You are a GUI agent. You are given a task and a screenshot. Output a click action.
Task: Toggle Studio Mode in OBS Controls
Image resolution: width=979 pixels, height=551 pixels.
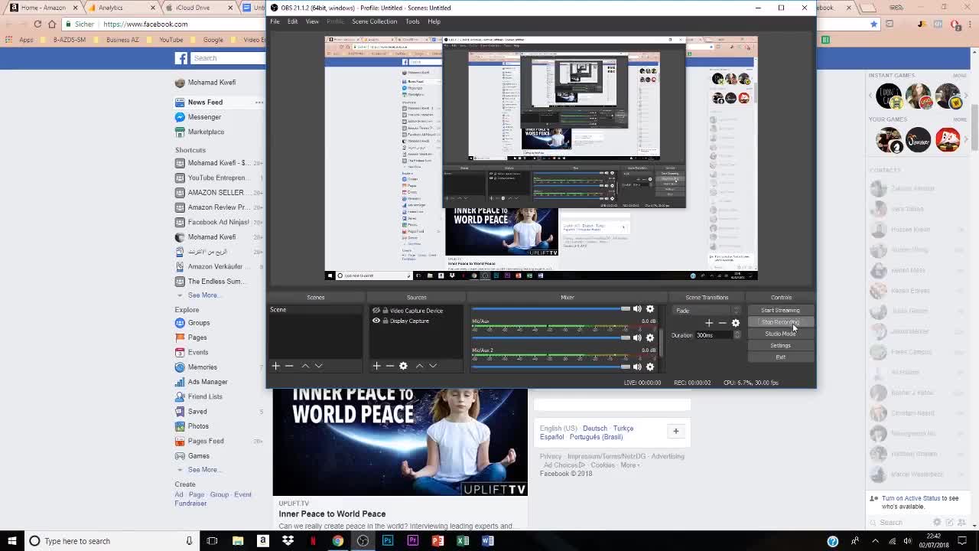pyautogui.click(x=780, y=334)
